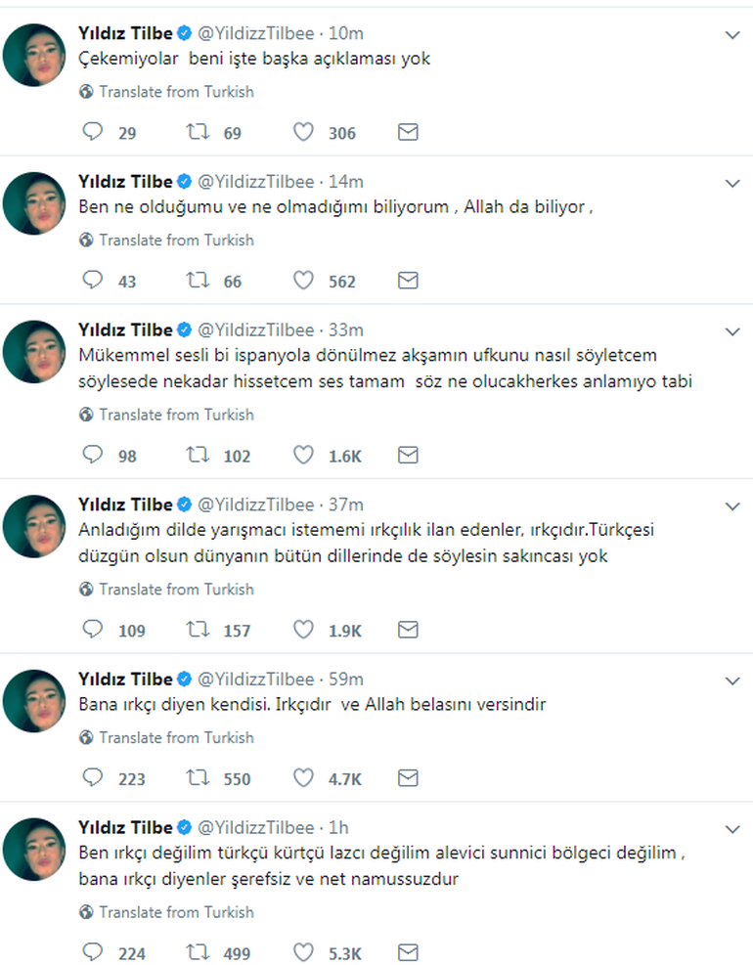Image resolution: width=753 pixels, height=965 pixels.
Task: Open the dropdown caret on the 59m tweet
Action: pos(731,680)
